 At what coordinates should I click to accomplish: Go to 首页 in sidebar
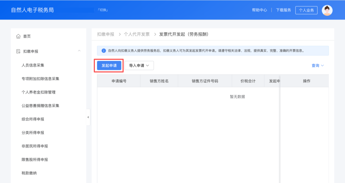tap(27, 36)
